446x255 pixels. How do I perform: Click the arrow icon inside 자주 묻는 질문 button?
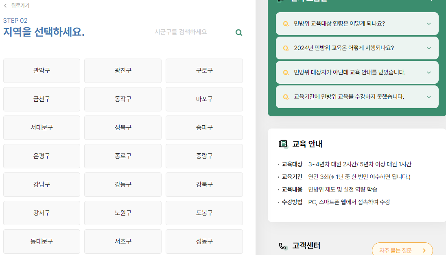tap(424, 251)
